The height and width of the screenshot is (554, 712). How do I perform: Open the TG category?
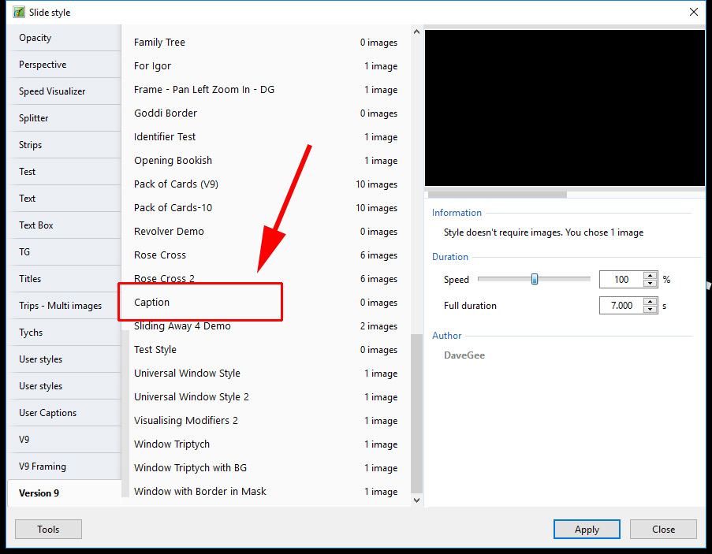pyautogui.click(x=64, y=252)
